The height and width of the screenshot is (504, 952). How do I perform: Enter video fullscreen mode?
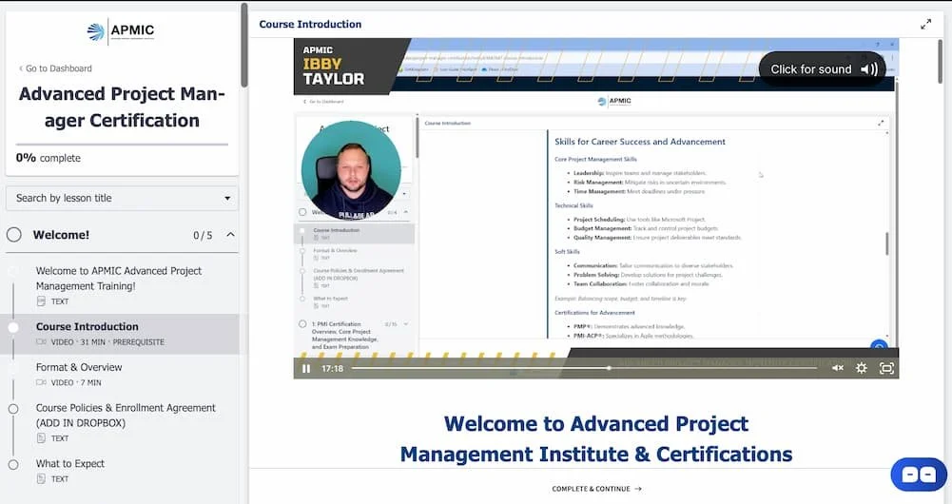pos(886,368)
